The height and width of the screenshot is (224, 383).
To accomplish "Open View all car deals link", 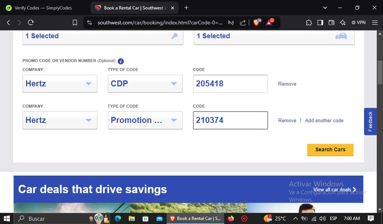I will [x=334, y=190].
